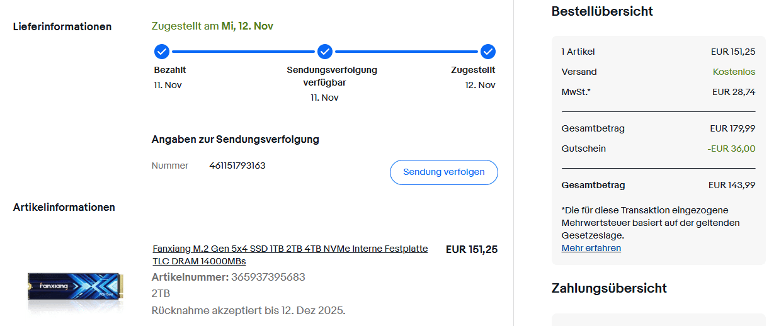Image resolution: width=769 pixels, height=326 pixels.
Task: Click the Gutschein discount amount -EUR 36,00
Action: click(731, 149)
